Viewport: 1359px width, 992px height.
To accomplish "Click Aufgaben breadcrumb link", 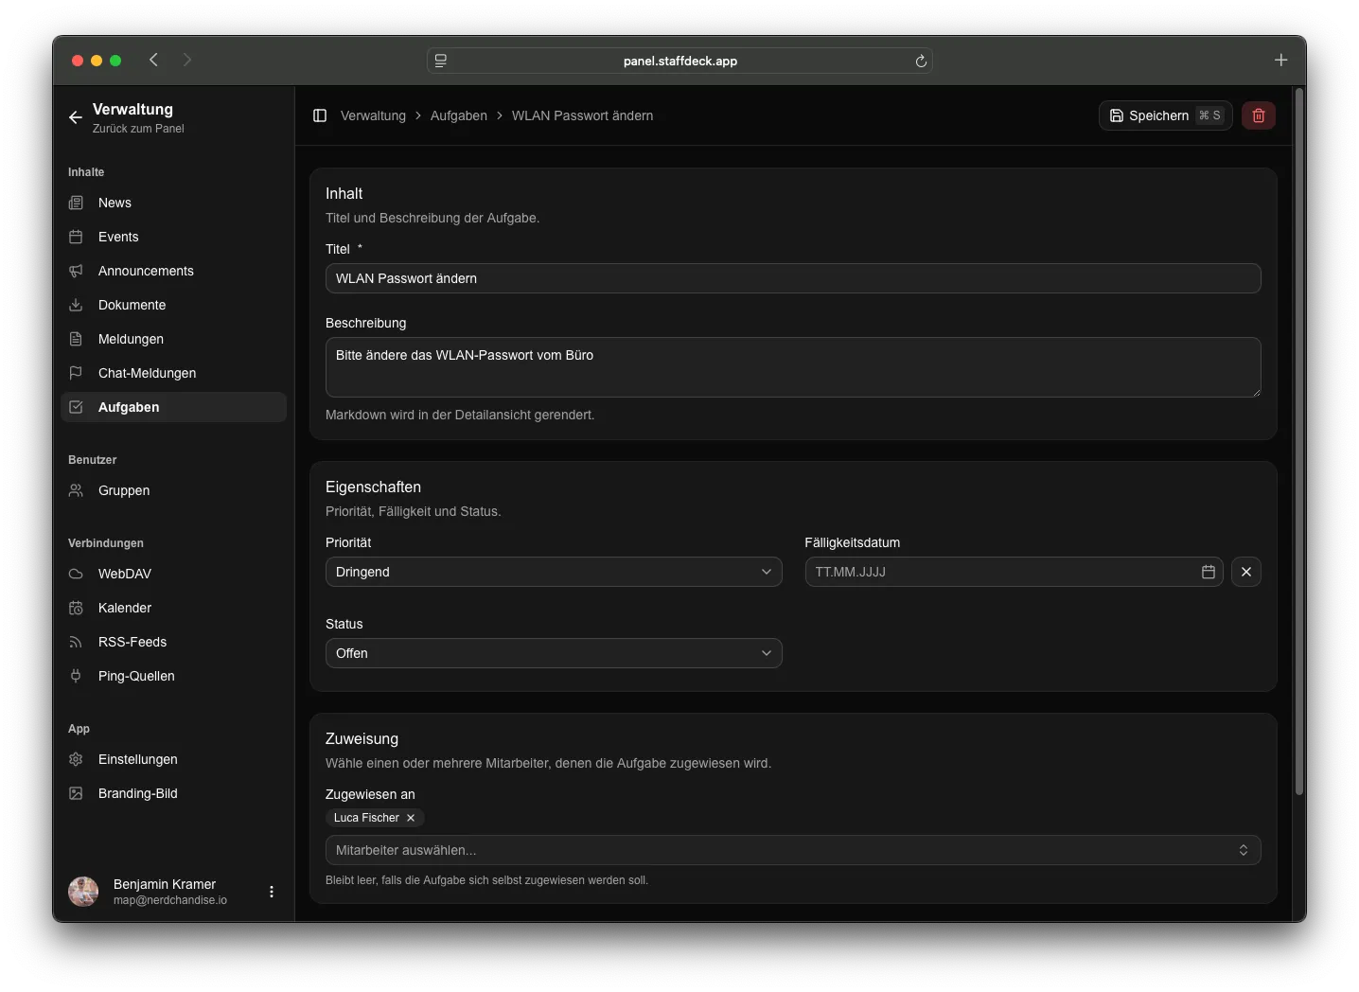I will [x=459, y=115].
